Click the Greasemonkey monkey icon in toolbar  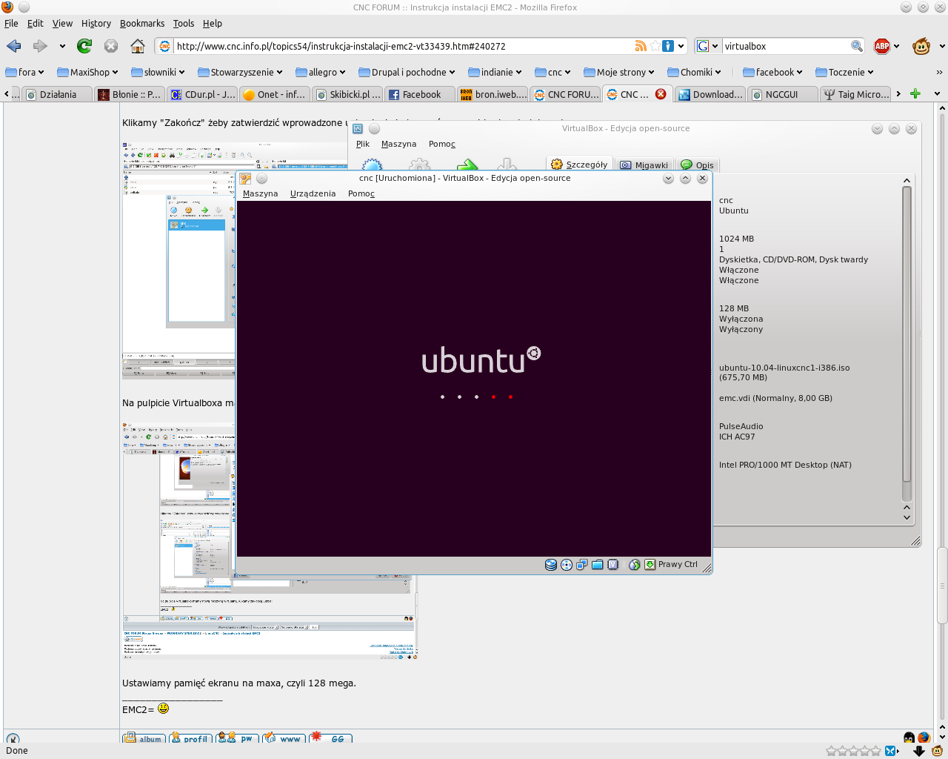click(x=921, y=46)
